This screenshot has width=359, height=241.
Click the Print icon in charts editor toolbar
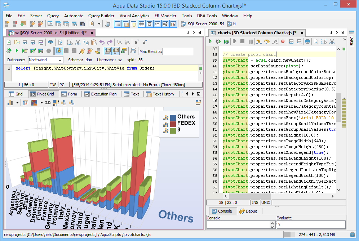point(307,41)
